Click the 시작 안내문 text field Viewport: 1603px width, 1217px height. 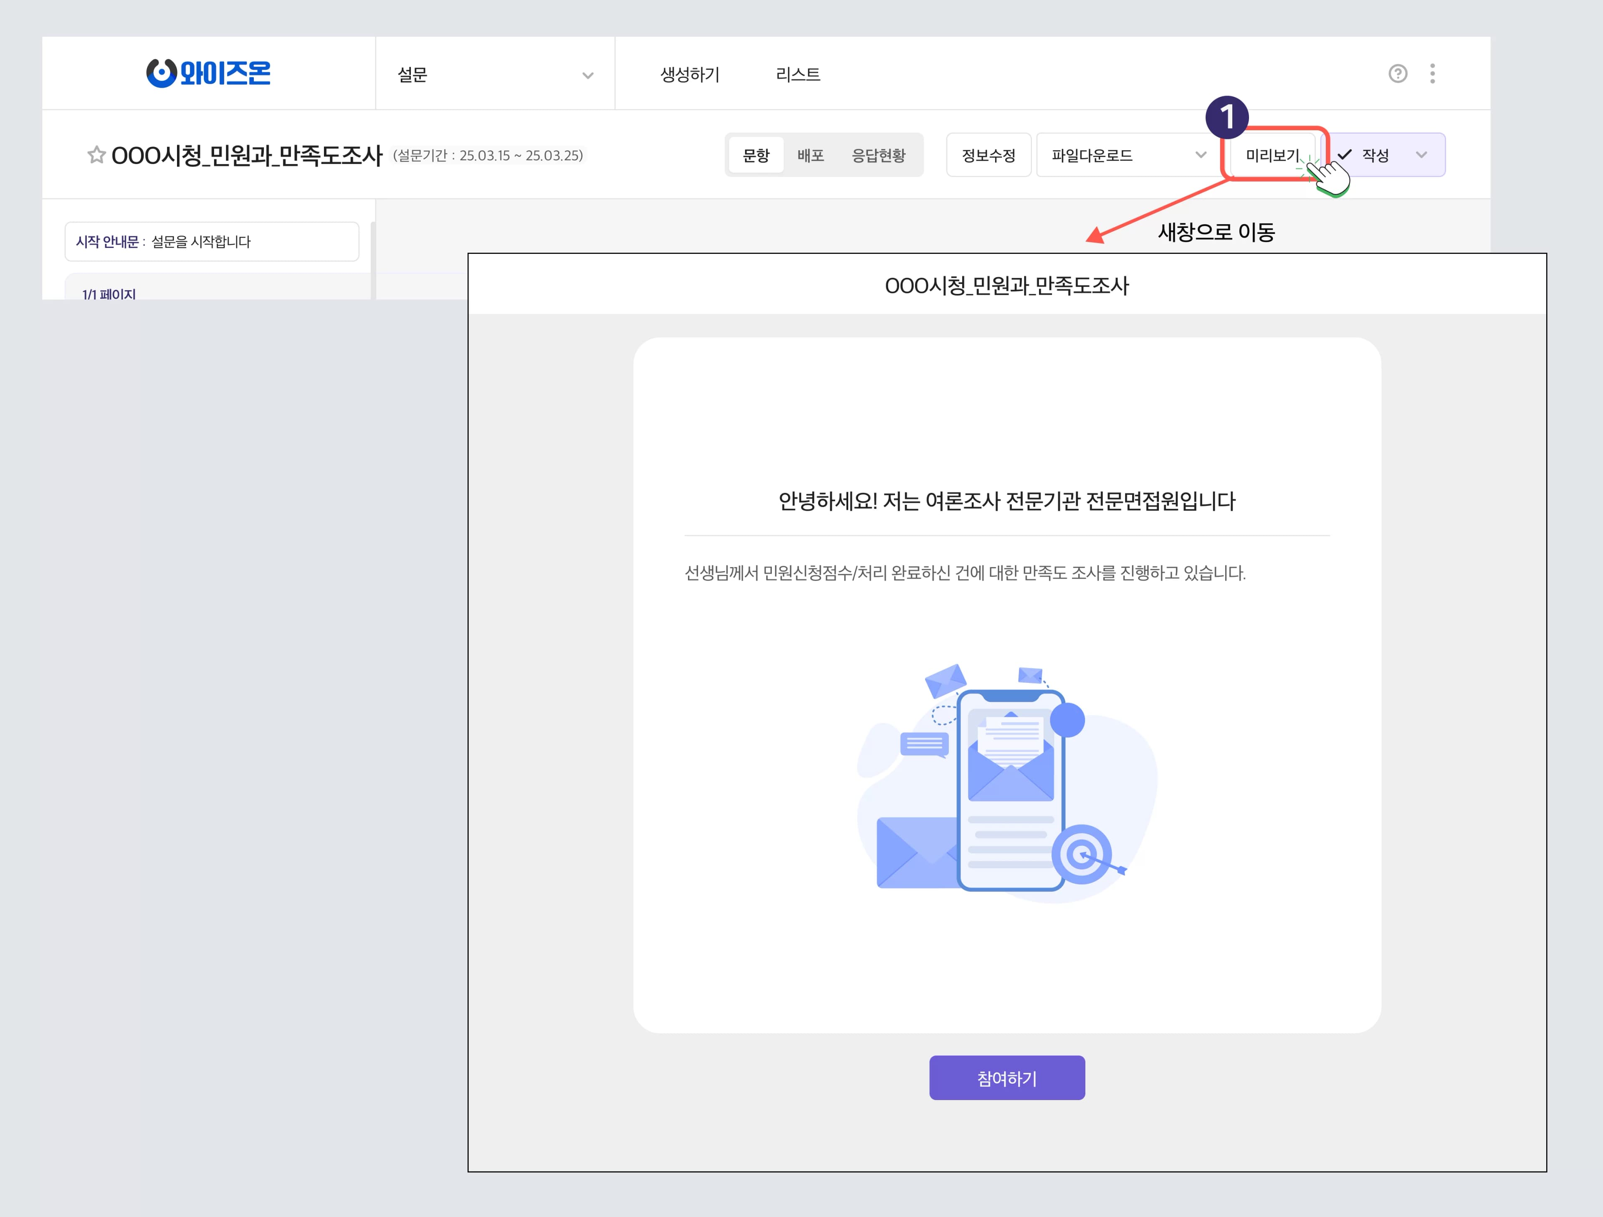point(212,241)
